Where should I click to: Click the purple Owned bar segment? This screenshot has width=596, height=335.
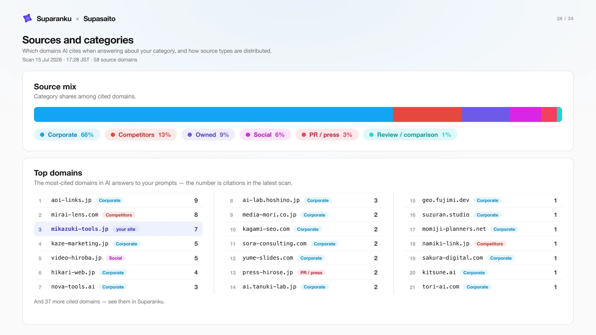coord(485,114)
